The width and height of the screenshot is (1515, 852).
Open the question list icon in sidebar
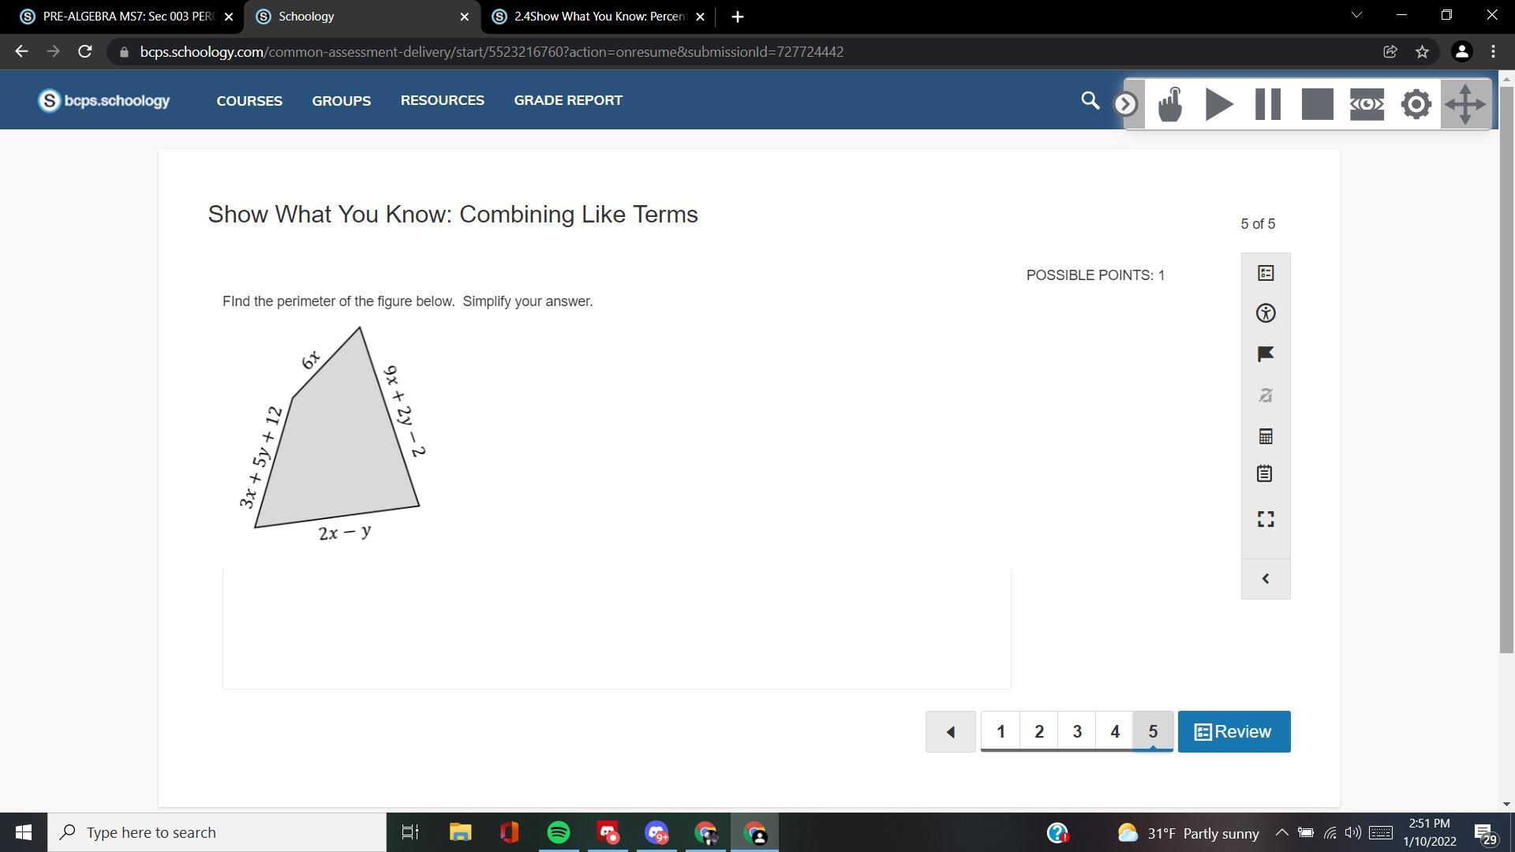1266,273
